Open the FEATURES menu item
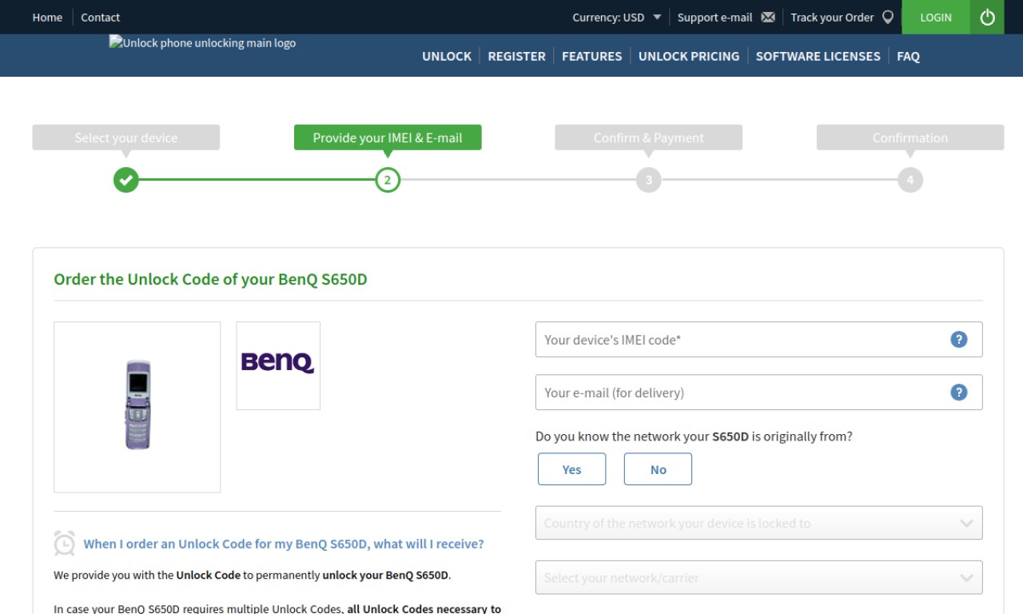Screen dimensions: 1023x614 [x=591, y=56]
